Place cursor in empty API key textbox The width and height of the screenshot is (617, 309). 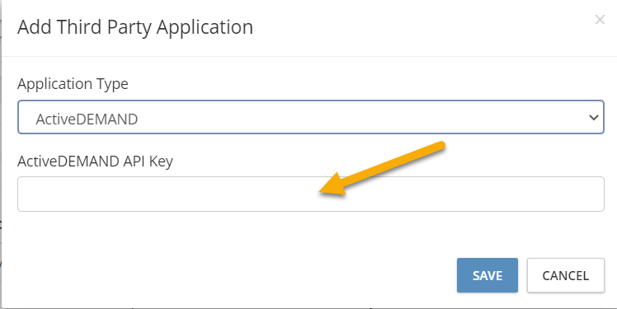click(311, 194)
